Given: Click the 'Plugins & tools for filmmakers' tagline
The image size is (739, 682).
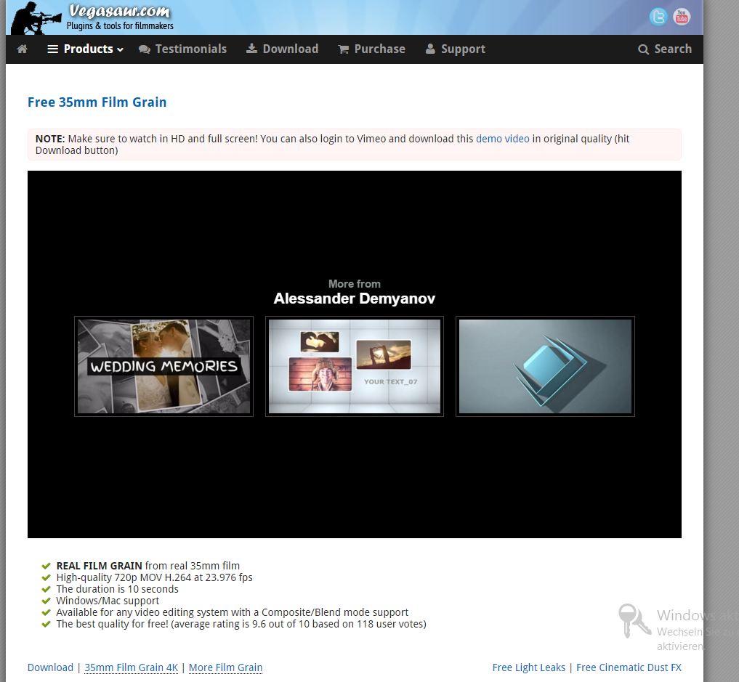Looking at the screenshot, I should pyautogui.click(x=120, y=26).
